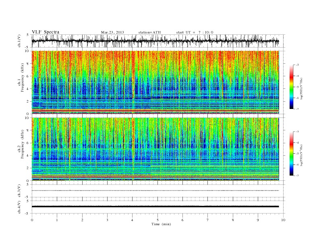Click the 'ch.1(V)' waveform axis label
The width and height of the screenshot is (319, 247).
[x=19, y=41]
